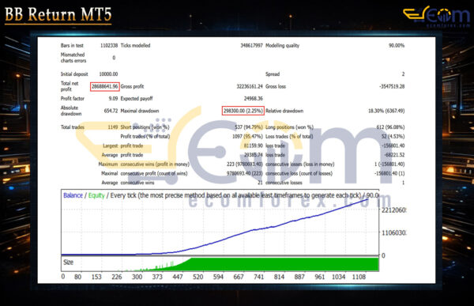Select the consecutive wins value 223 (9780693.40)

pyautogui.click(x=245, y=164)
